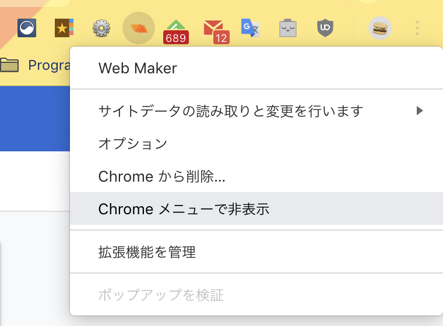Open 拡張機能を管理 from the menu
Screen dimensions: 443x326
pyautogui.click(x=256, y=251)
